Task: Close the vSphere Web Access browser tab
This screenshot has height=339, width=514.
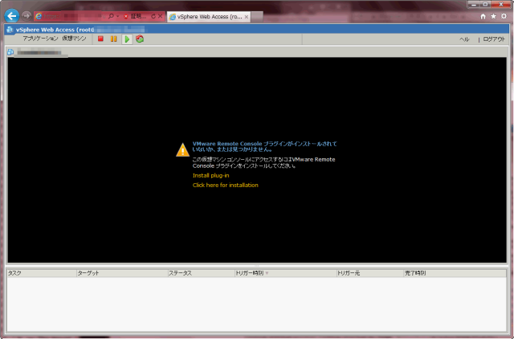Action: [x=247, y=16]
